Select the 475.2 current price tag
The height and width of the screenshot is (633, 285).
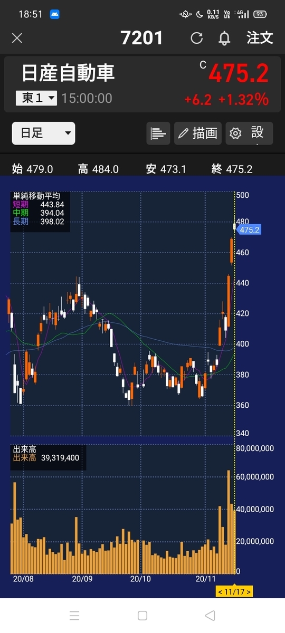[x=249, y=230]
